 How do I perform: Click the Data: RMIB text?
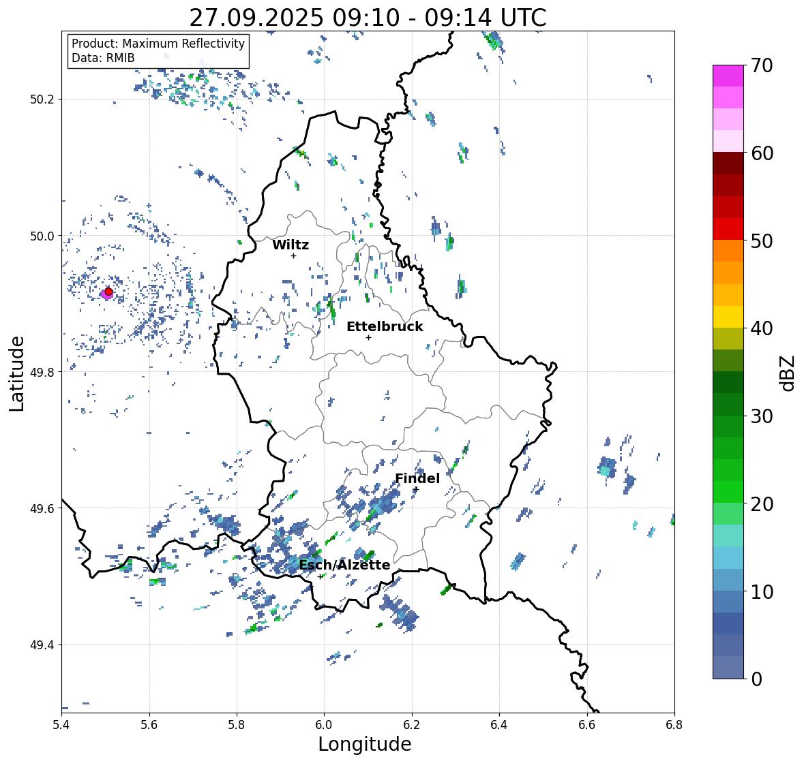click(103, 58)
